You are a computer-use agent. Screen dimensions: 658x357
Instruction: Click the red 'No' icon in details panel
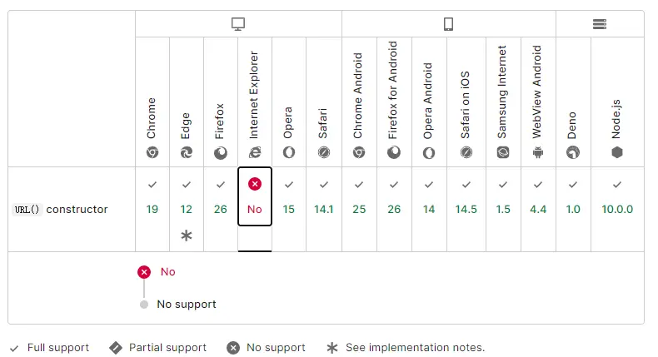point(144,272)
